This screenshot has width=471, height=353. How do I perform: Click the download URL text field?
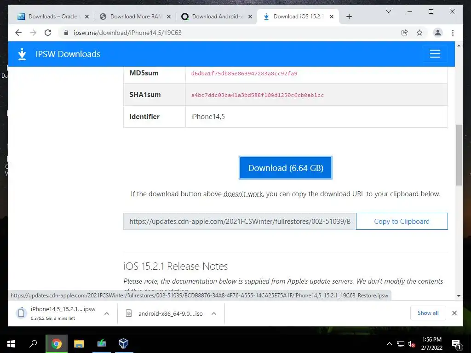[239, 221]
